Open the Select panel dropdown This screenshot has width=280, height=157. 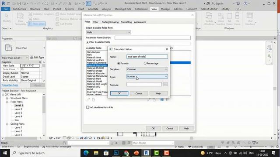[7, 28]
